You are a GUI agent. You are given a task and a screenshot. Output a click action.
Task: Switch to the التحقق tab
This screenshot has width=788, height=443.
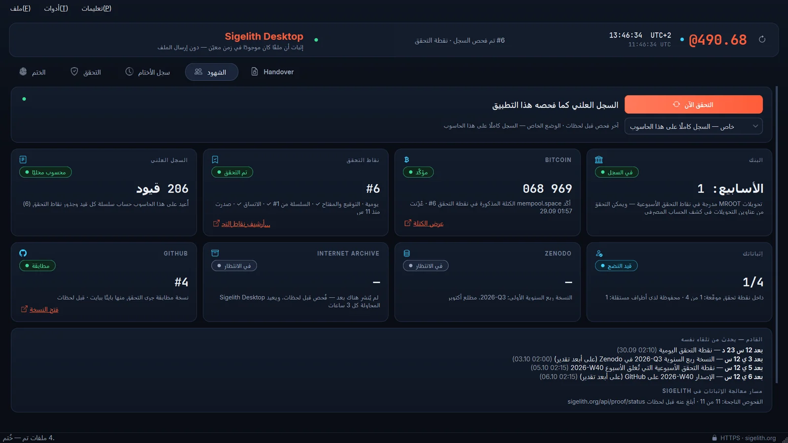pyautogui.click(x=86, y=72)
